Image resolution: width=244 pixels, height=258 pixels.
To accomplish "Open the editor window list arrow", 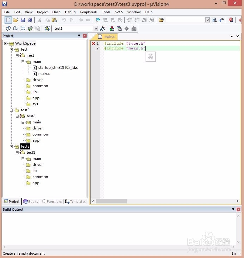I will 232,36.
